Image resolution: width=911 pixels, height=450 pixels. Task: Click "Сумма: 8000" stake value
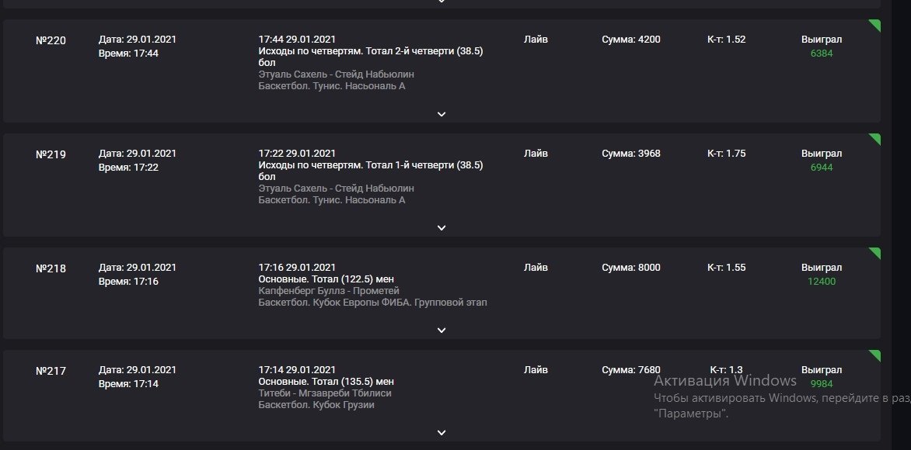(x=631, y=268)
